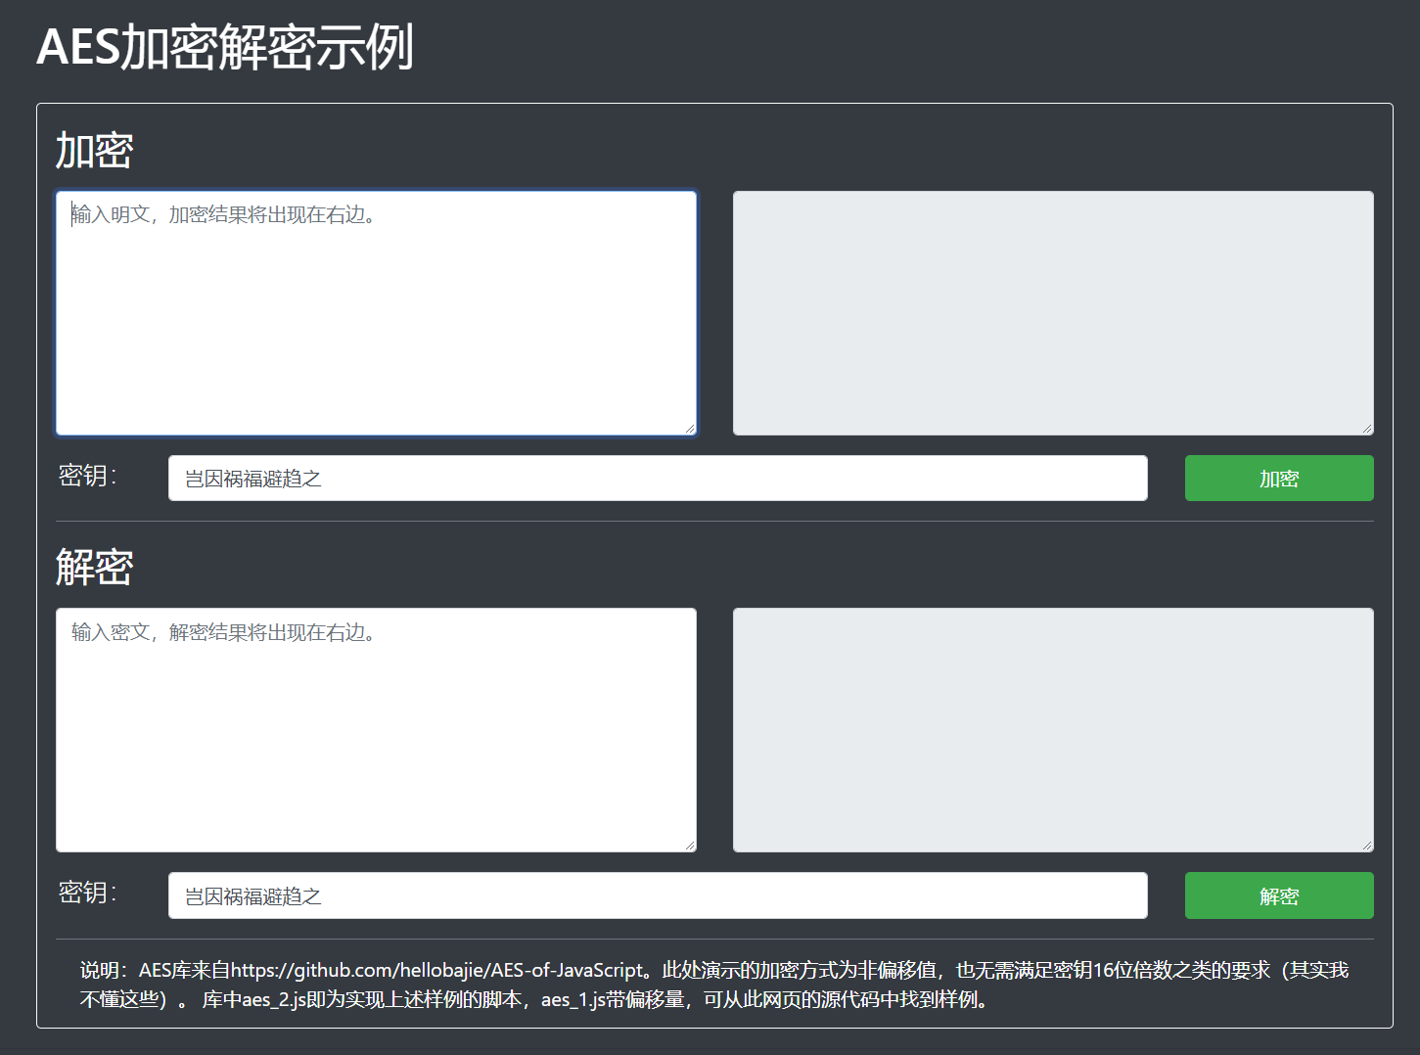Grab resize handle of decryption output box

tap(1367, 845)
